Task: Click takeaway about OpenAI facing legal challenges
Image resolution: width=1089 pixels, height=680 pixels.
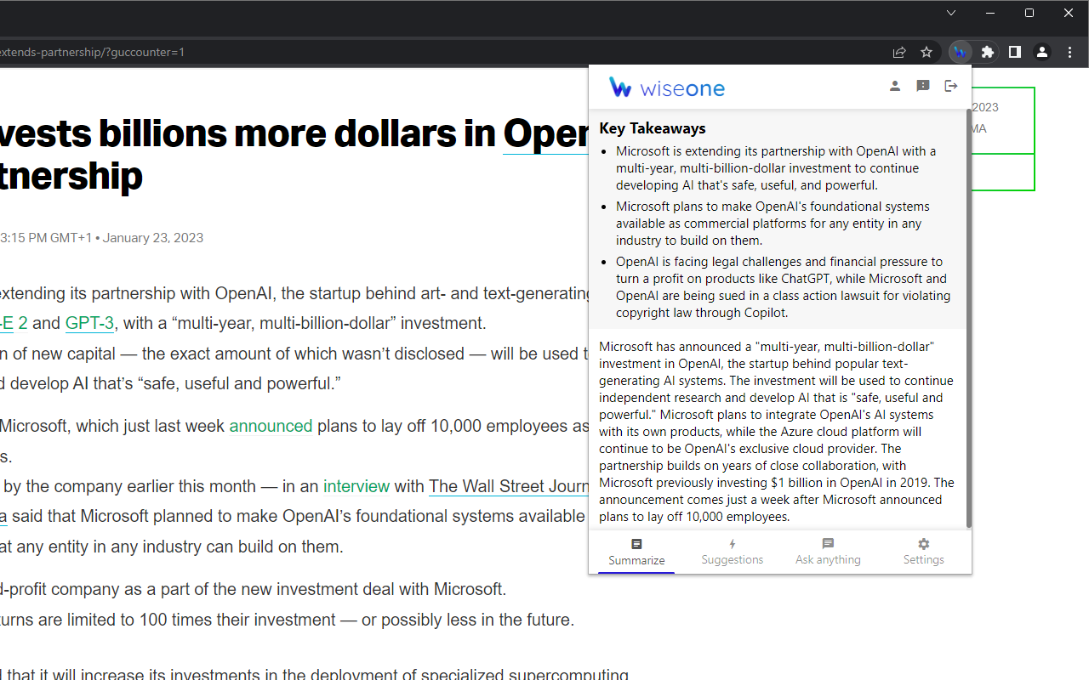Action: [784, 287]
